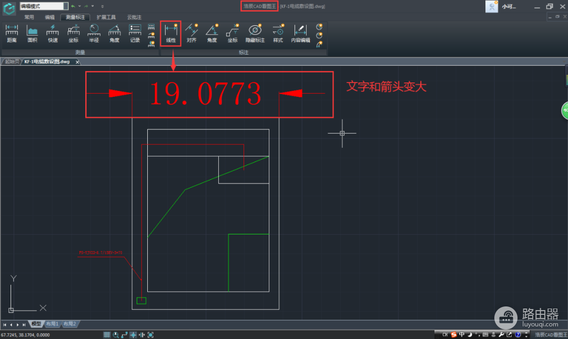Screen dimensions: 568x339
Task: Open the 测量标注 ribbon tab
Action: pyautogui.click(x=75, y=17)
